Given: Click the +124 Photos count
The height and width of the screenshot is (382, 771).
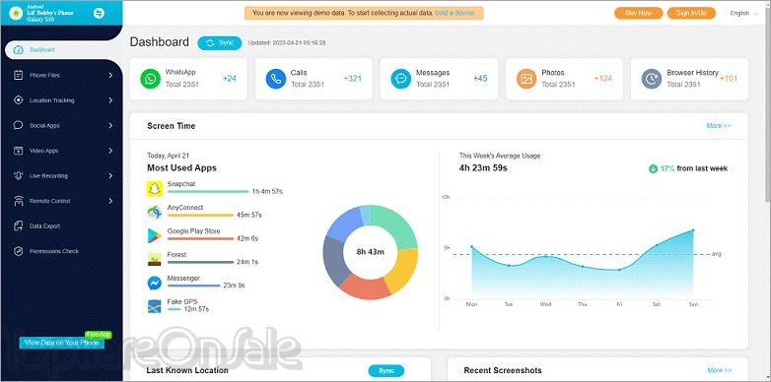Looking at the screenshot, I should [x=603, y=79].
